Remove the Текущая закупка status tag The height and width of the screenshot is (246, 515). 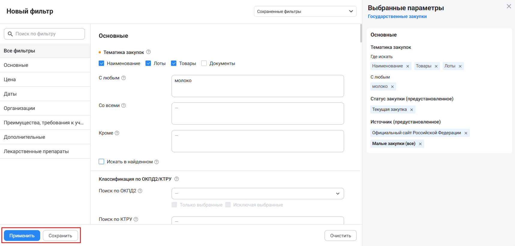coord(412,110)
